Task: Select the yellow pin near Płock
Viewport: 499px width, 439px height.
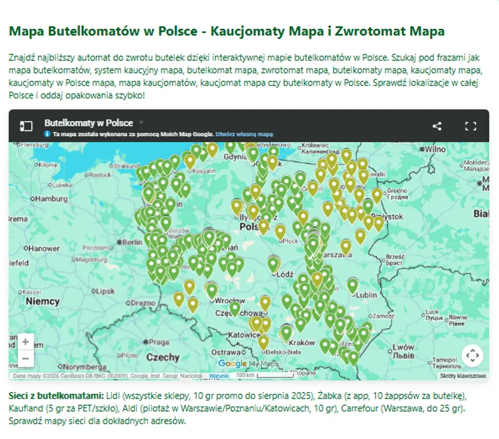Action: pyautogui.click(x=280, y=232)
